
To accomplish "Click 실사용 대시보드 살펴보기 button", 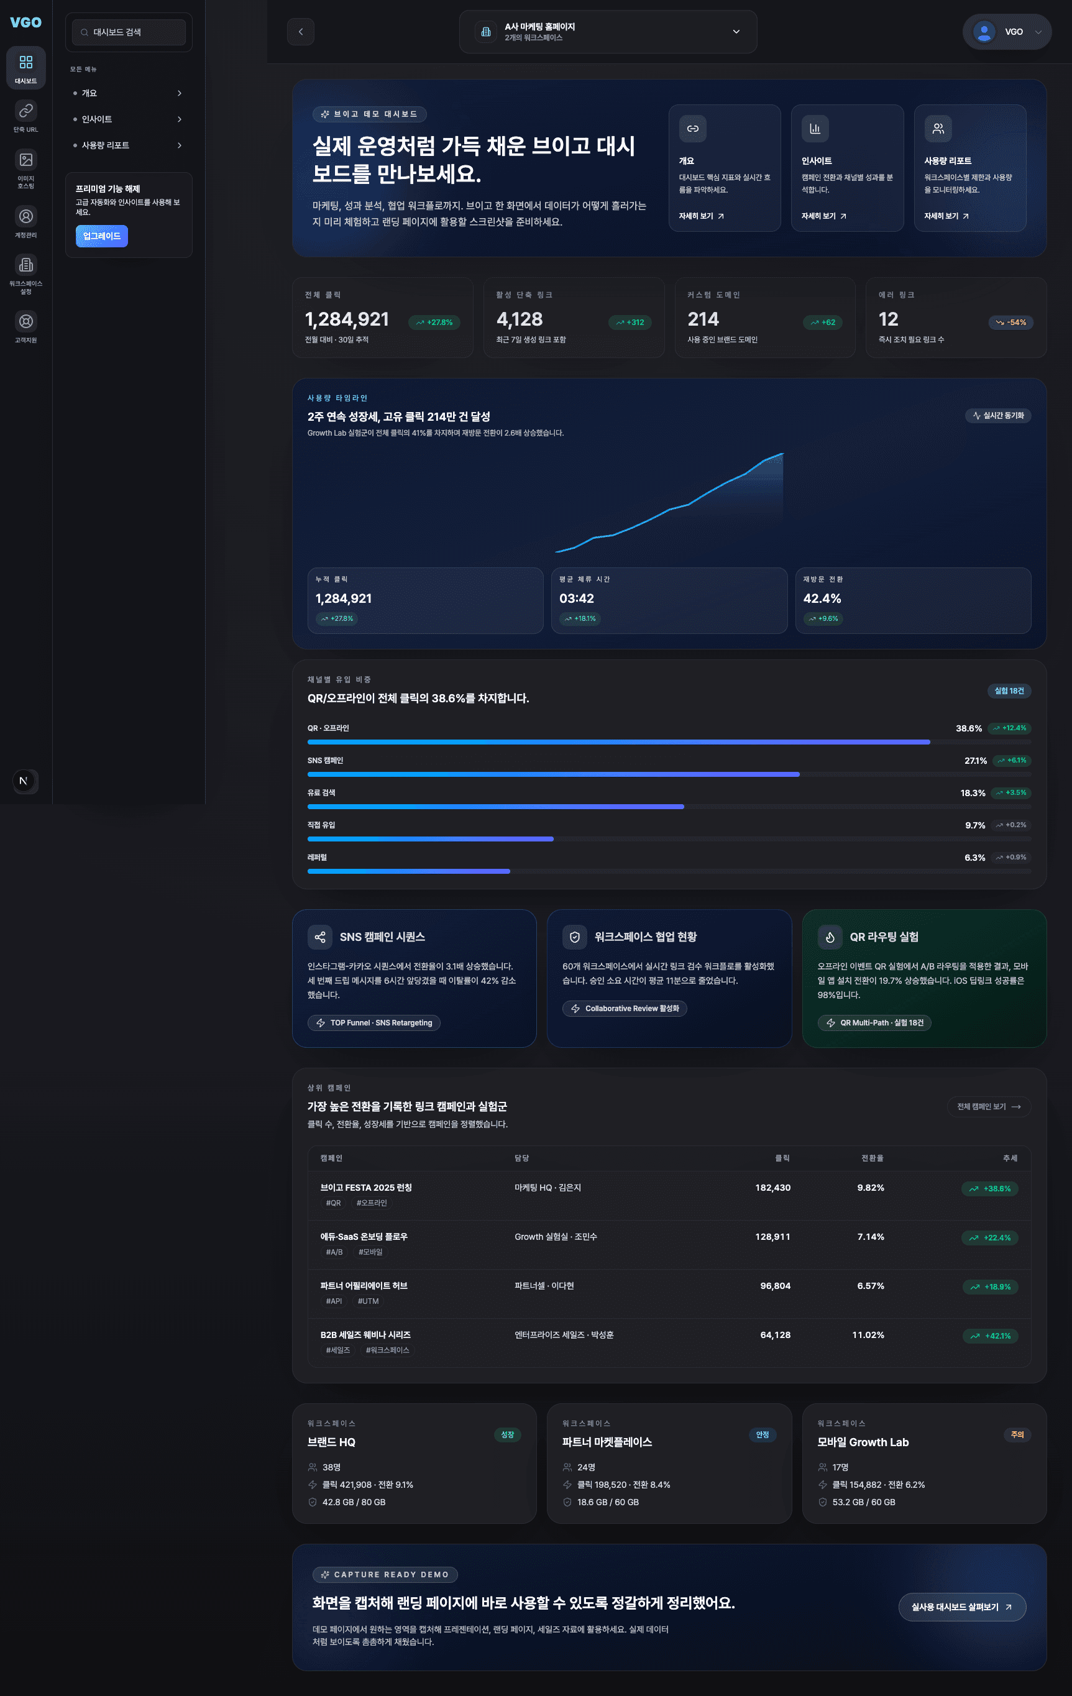I will click(961, 1607).
